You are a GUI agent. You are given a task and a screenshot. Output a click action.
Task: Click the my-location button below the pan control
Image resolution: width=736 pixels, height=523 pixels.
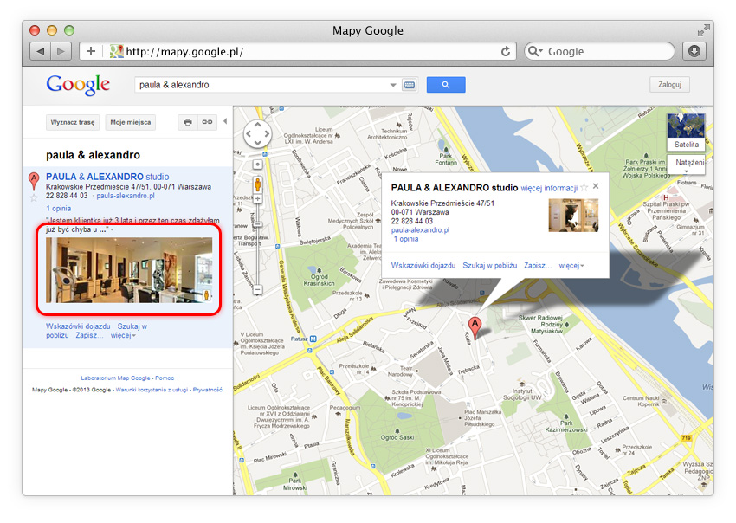258,165
